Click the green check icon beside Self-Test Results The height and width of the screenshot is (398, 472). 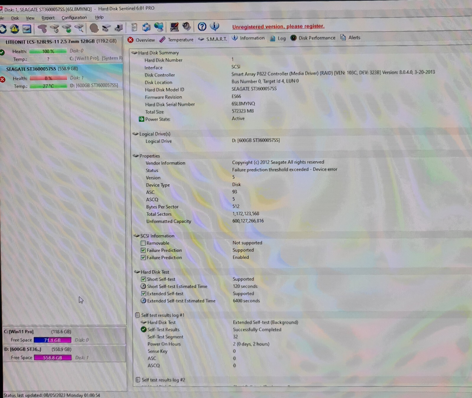[144, 329]
